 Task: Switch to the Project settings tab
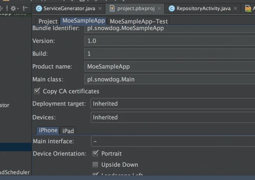coord(48,21)
